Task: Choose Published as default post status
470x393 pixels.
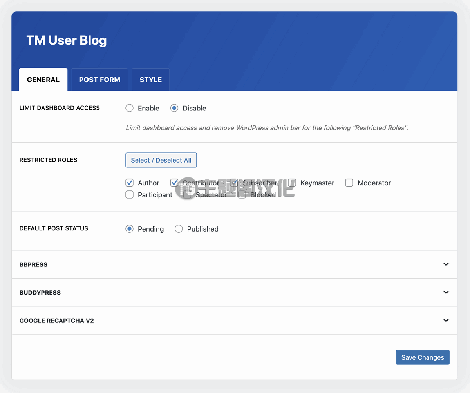Action: click(179, 229)
